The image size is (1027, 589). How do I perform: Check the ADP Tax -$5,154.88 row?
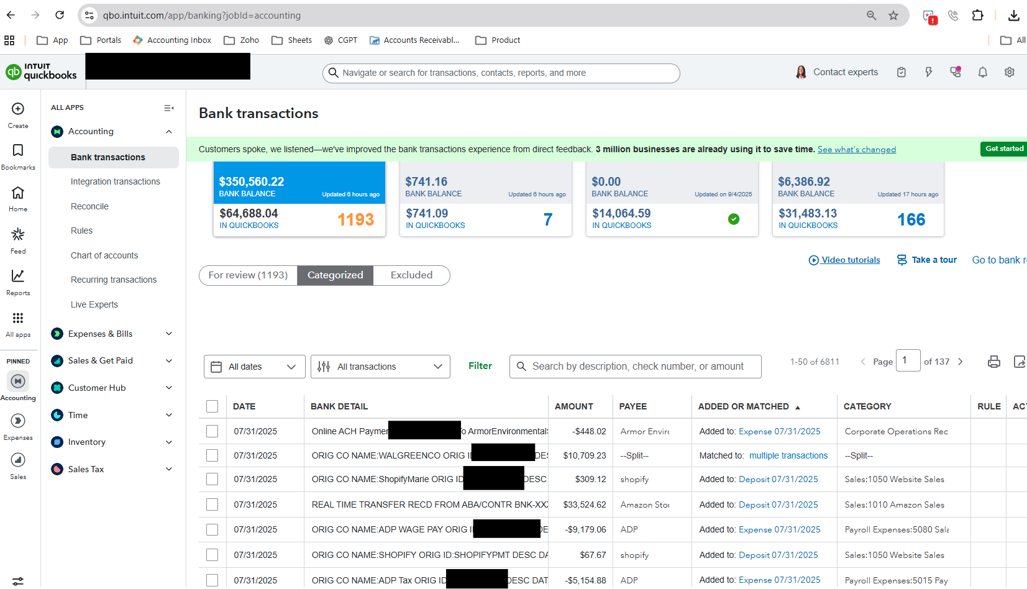pos(212,580)
